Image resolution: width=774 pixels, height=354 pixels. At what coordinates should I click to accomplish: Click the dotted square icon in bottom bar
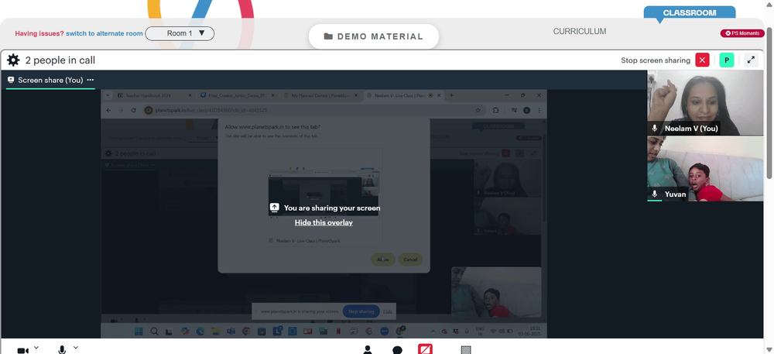point(466,350)
